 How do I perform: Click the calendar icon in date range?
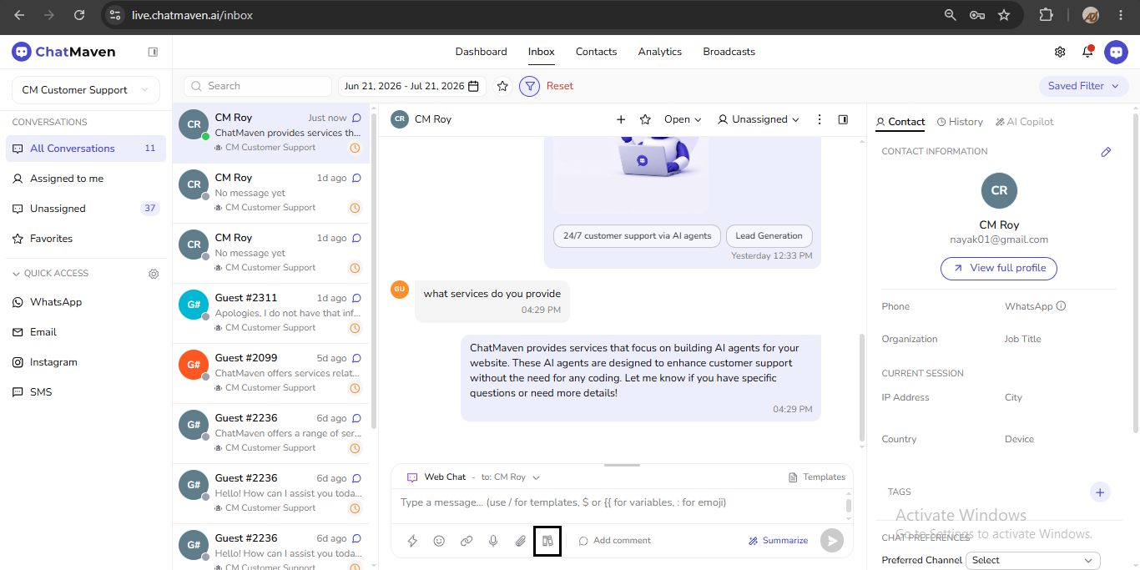pos(474,86)
